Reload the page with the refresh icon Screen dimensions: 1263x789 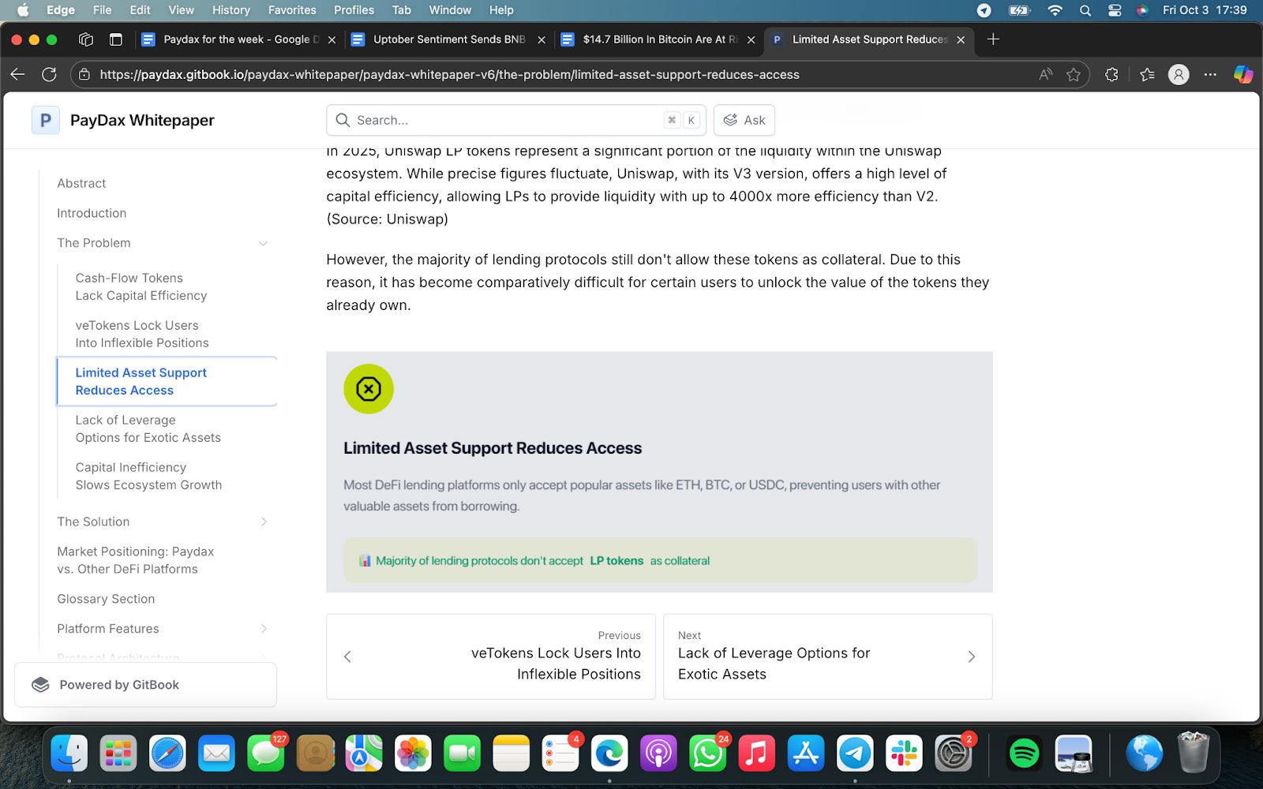(x=49, y=74)
